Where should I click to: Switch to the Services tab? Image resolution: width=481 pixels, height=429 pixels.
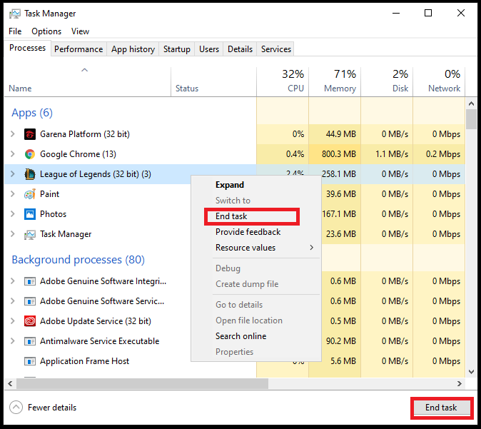[275, 49]
